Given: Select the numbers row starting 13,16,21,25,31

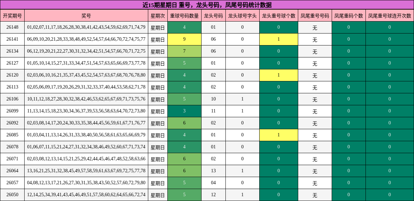Looking at the screenshot, I should tap(86, 171).
